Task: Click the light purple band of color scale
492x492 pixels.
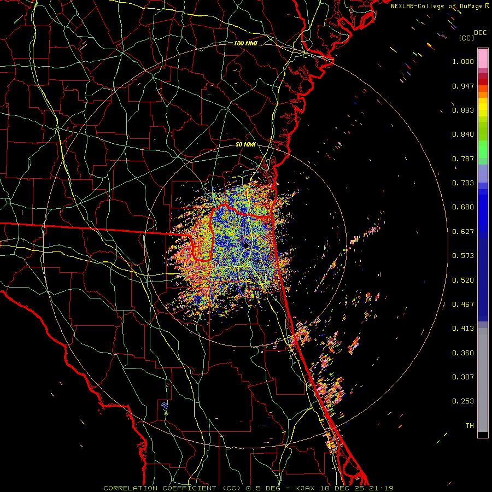Action: click(x=483, y=173)
